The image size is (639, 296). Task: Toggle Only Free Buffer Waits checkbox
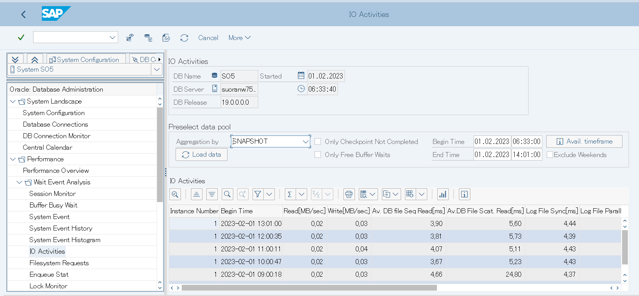coord(318,155)
